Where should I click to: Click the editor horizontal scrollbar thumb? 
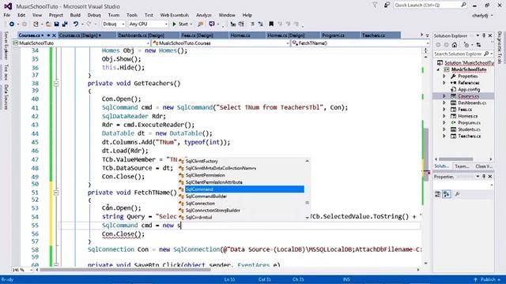(x=125, y=270)
